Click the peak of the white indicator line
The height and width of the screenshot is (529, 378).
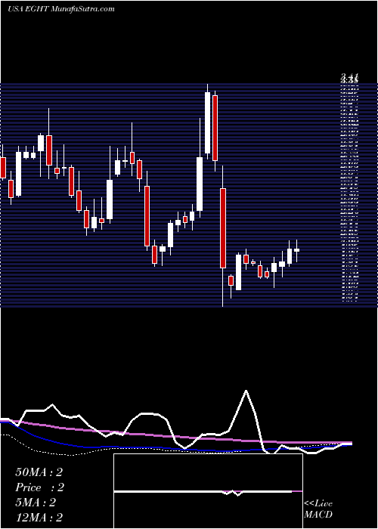[x=246, y=391]
